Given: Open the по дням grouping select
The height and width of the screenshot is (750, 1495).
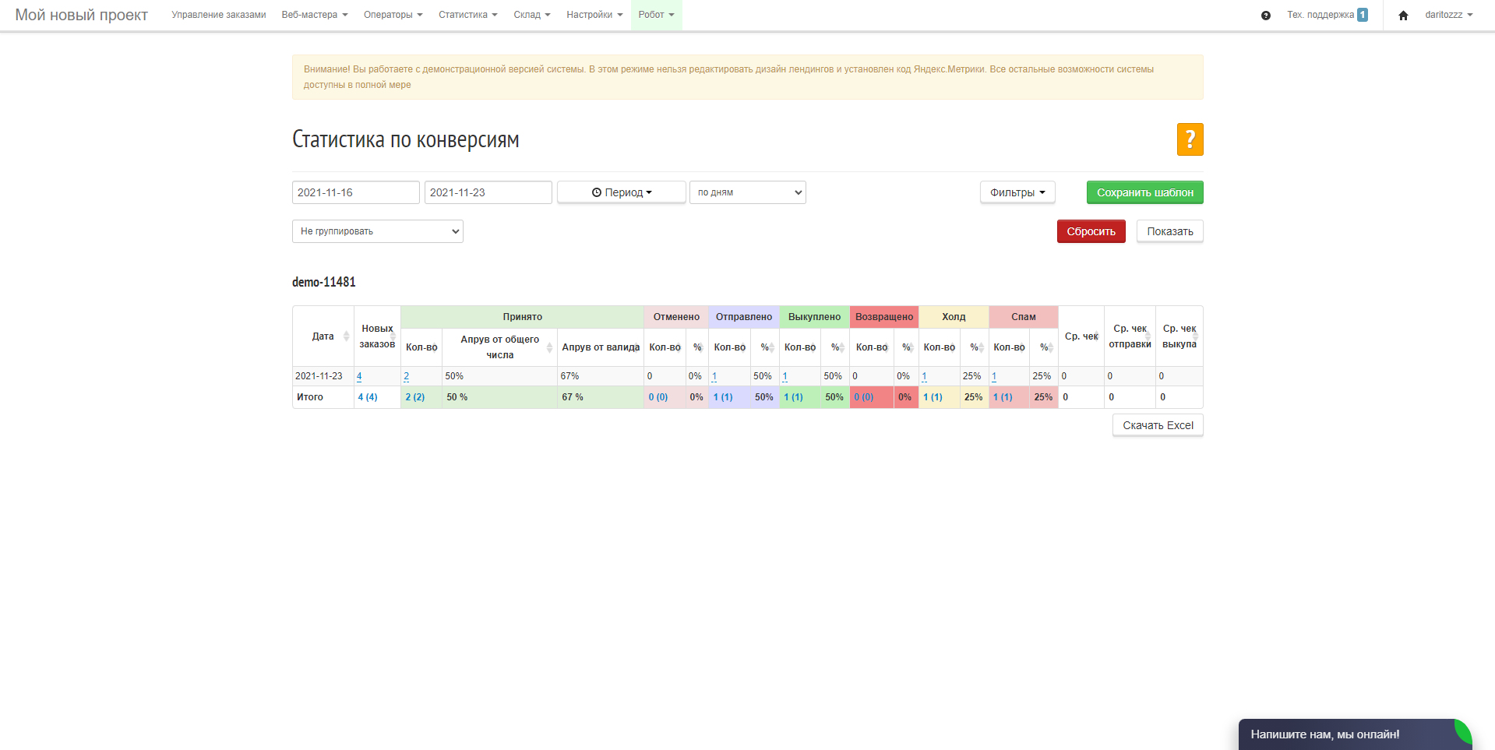Looking at the screenshot, I should tap(748, 192).
